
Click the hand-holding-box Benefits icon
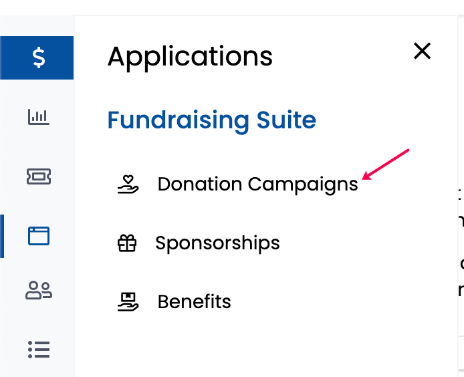point(128,302)
